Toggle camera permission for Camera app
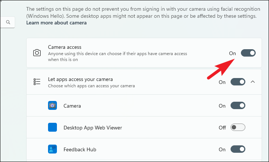This screenshot has height=162, width=269. (238, 106)
